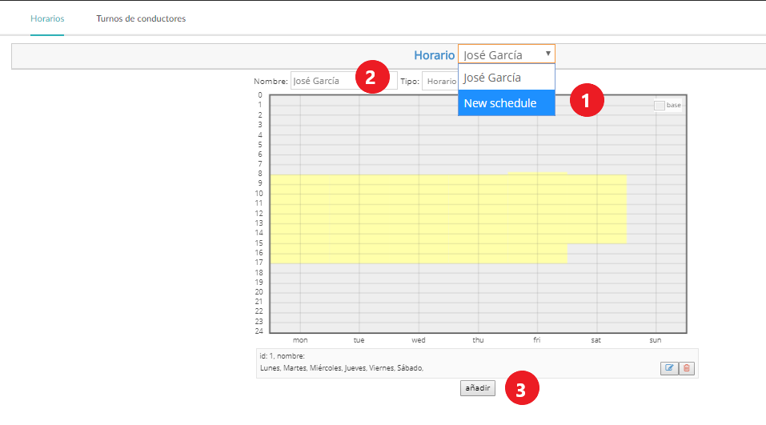The width and height of the screenshot is (766, 425).
Task: Open the Horario schedule dropdown
Action: 506,55
